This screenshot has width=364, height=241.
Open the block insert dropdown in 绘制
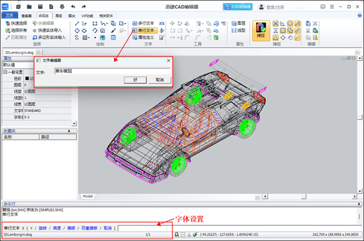[x=125, y=24]
